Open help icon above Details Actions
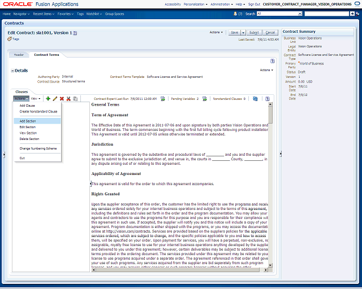Screen dimensions: 362x289 (x=273, y=61)
